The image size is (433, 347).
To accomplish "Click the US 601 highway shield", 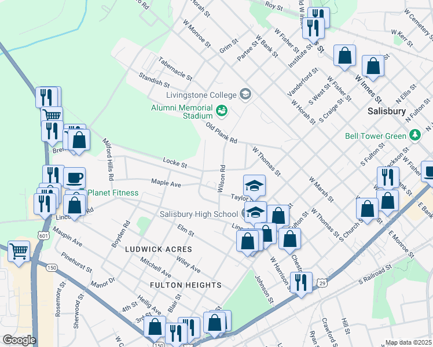I will click(x=43, y=235).
